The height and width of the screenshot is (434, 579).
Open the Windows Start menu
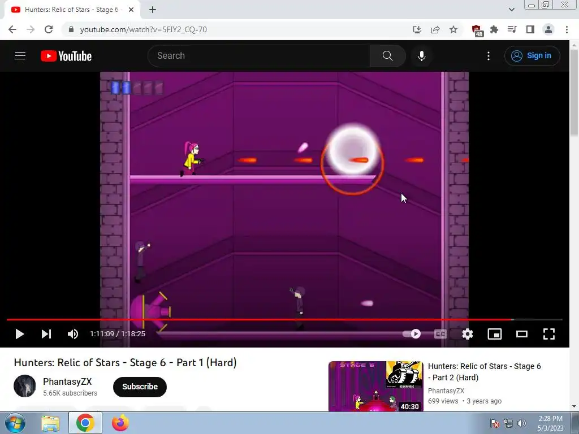(x=15, y=423)
